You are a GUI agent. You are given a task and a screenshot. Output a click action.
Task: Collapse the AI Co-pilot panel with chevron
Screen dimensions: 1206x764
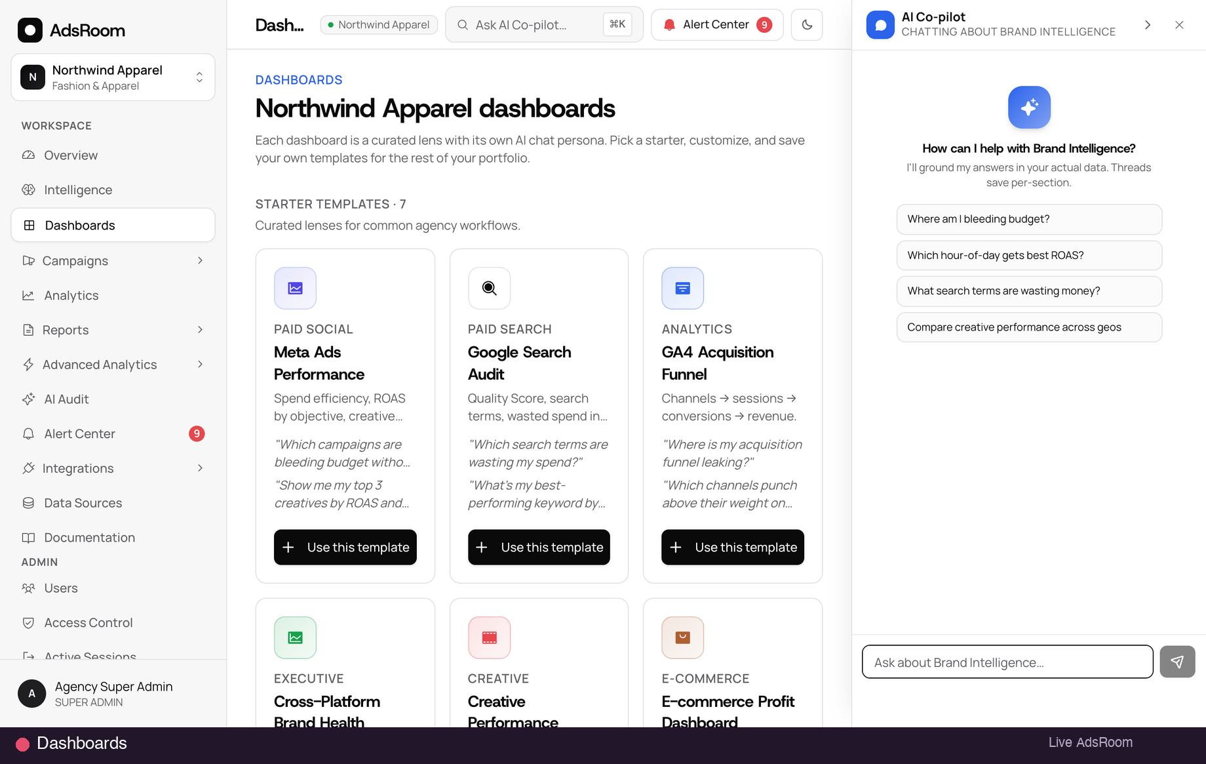click(1148, 25)
